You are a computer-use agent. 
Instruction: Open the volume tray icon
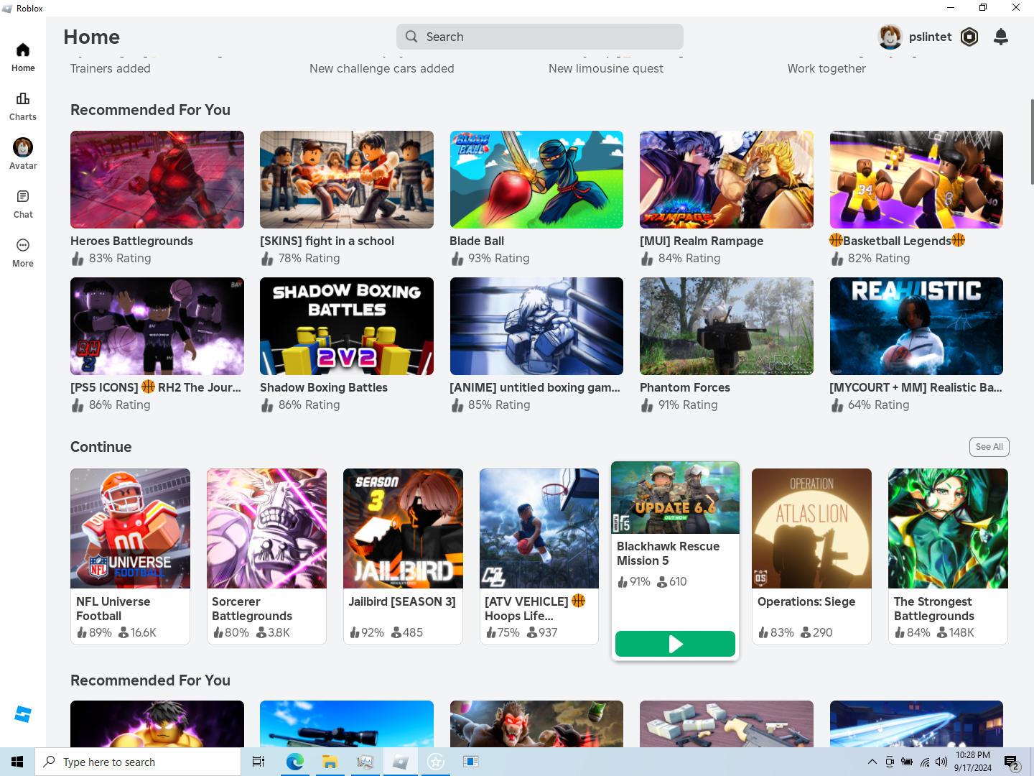941,762
